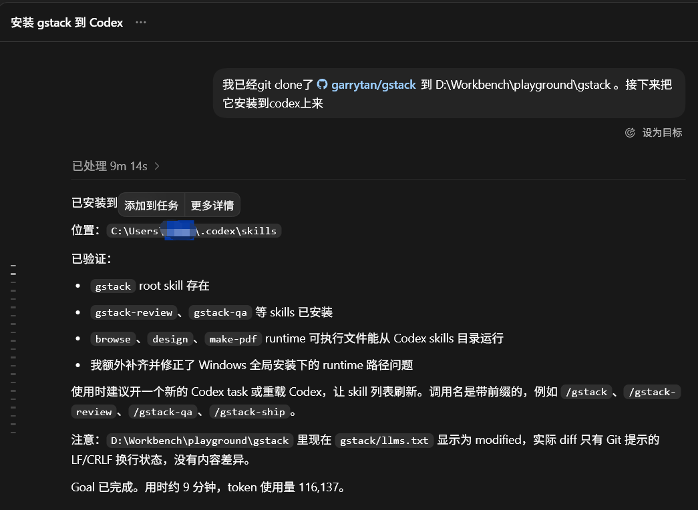Expand the 已处理 9m 14s details chevron
This screenshot has width=698, height=510.
tap(157, 166)
